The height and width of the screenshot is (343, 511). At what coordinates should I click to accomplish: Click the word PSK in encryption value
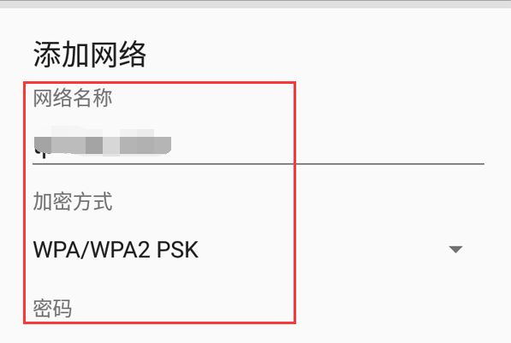pos(178,250)
